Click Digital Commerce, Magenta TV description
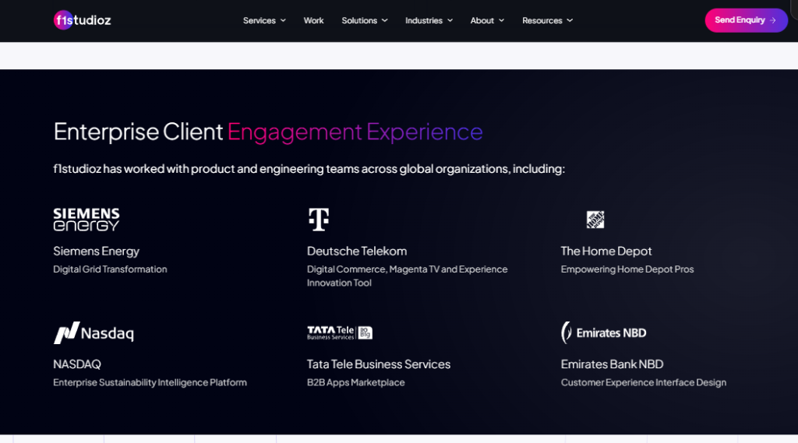Image resolution: width=798 pixels, height=443 pixels. point(407,276)
